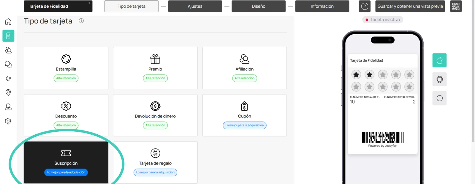Click the Cupón price tag icon
Screen dimensions: 475x184
pyautogui.click(x=244, y=106)
